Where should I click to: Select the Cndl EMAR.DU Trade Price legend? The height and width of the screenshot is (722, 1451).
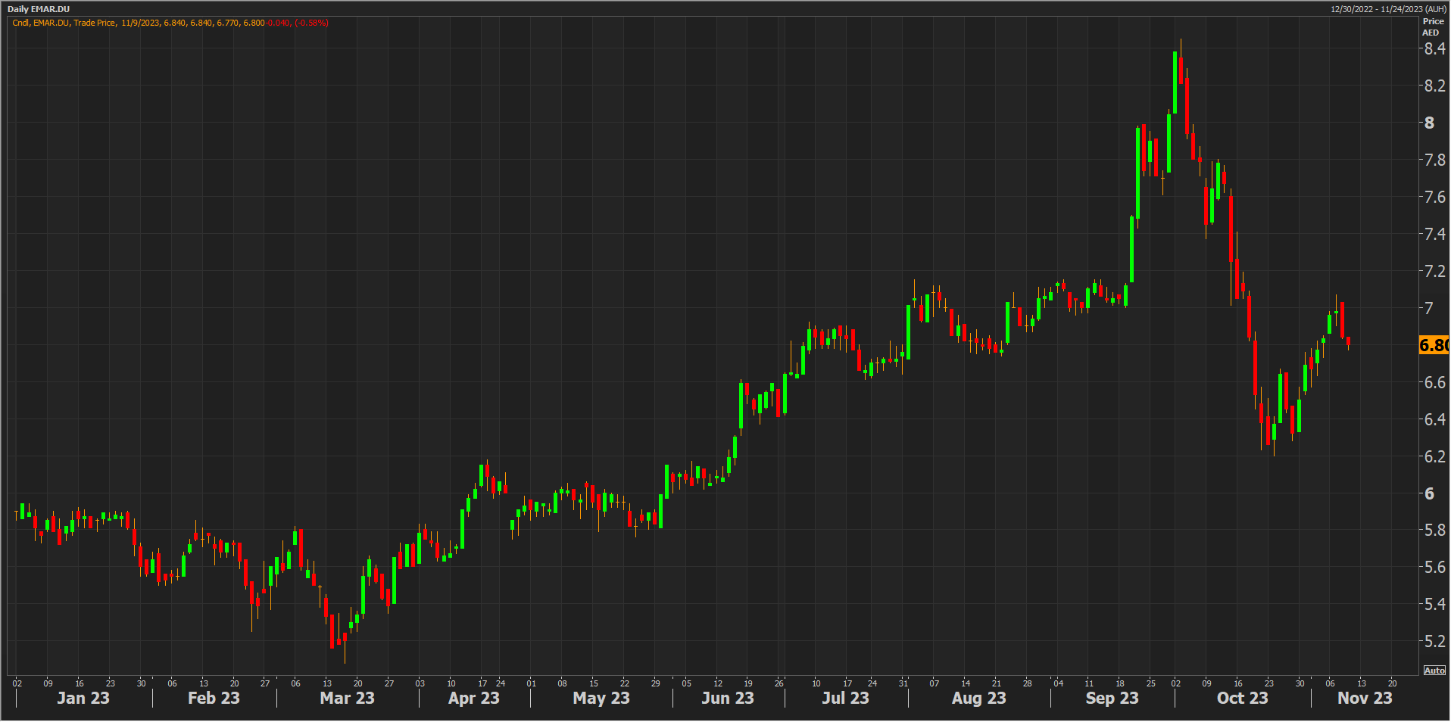coord(64,23)
